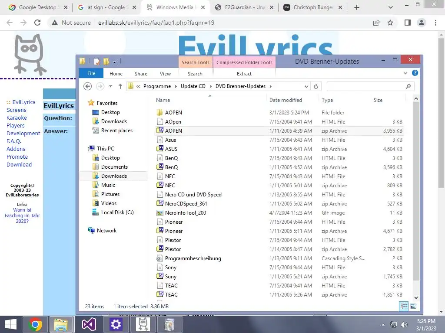
Task: Open the Karaoke link on the EvilLyrics page
Action: (x=17, y=118)
